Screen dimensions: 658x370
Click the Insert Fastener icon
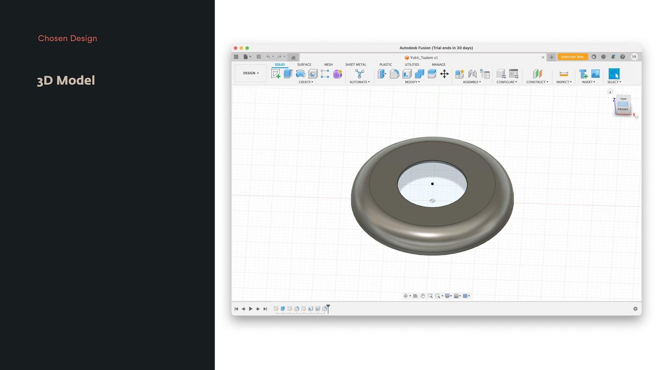point(583,74)
